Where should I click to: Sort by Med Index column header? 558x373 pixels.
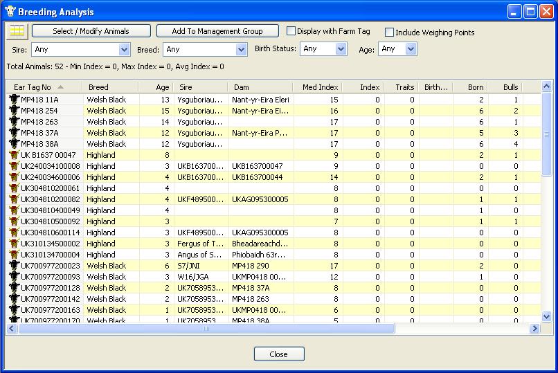317,87
